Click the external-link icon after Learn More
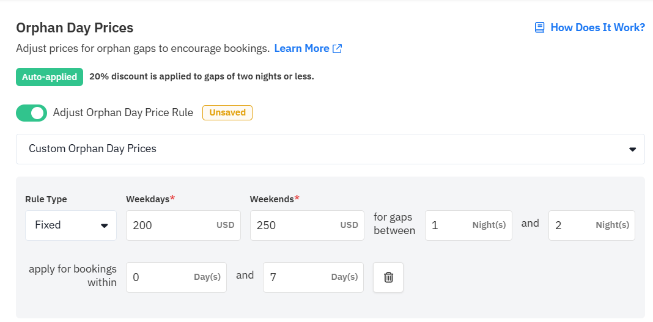653x322 pixels. 337,49
